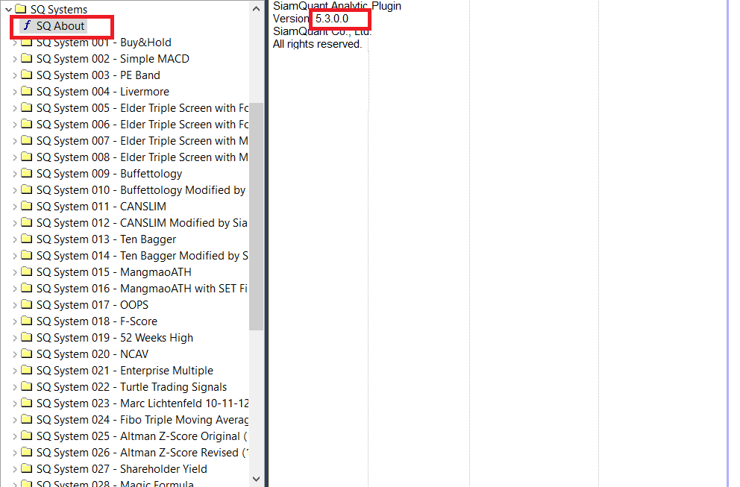Screen dimensions: 740x487
Task: Select SQ System 022 - Turtle Trading Signals
Action: [131, 387]
